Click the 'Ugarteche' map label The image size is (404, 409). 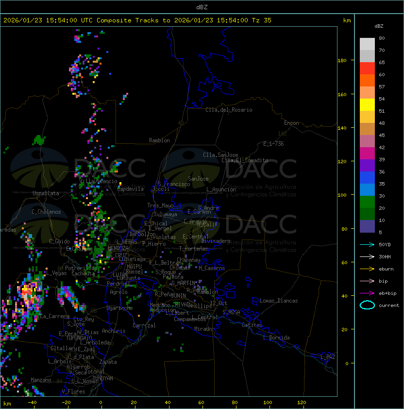(120, 308)
